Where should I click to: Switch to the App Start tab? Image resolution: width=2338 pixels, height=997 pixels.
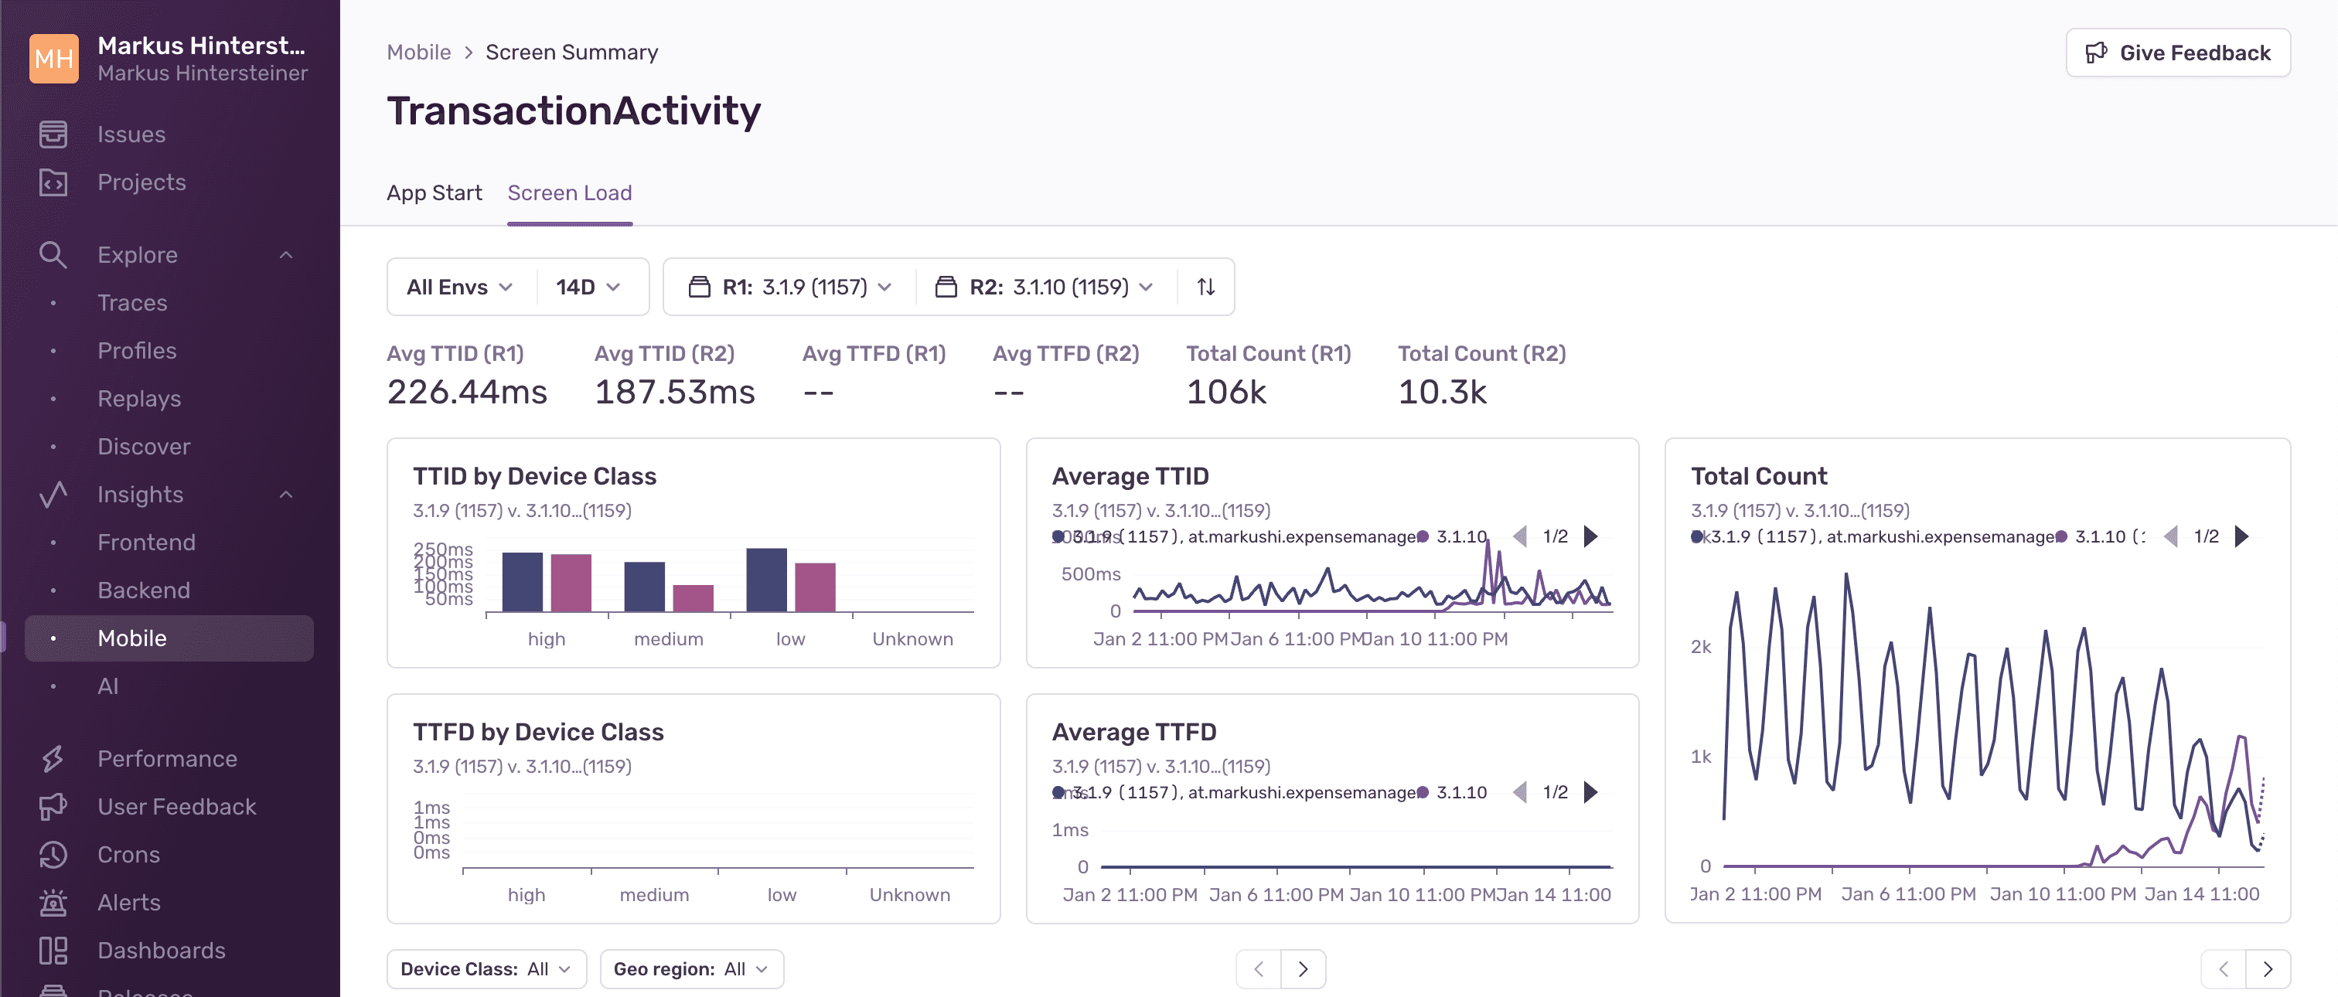[x=435, y=191]
